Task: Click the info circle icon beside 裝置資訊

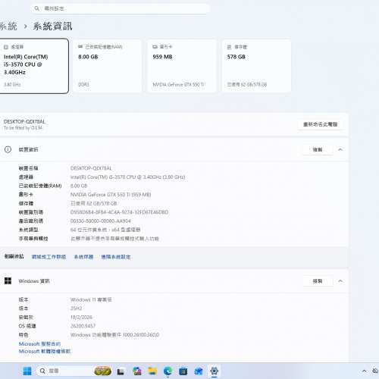Action: (8, 149)
